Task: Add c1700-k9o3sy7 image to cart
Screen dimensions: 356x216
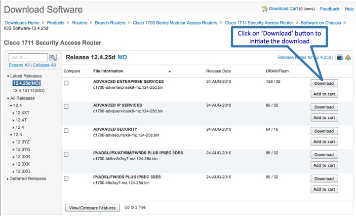Action: [324, 189]
